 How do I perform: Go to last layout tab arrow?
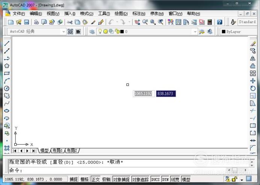[x=34, y=151]
